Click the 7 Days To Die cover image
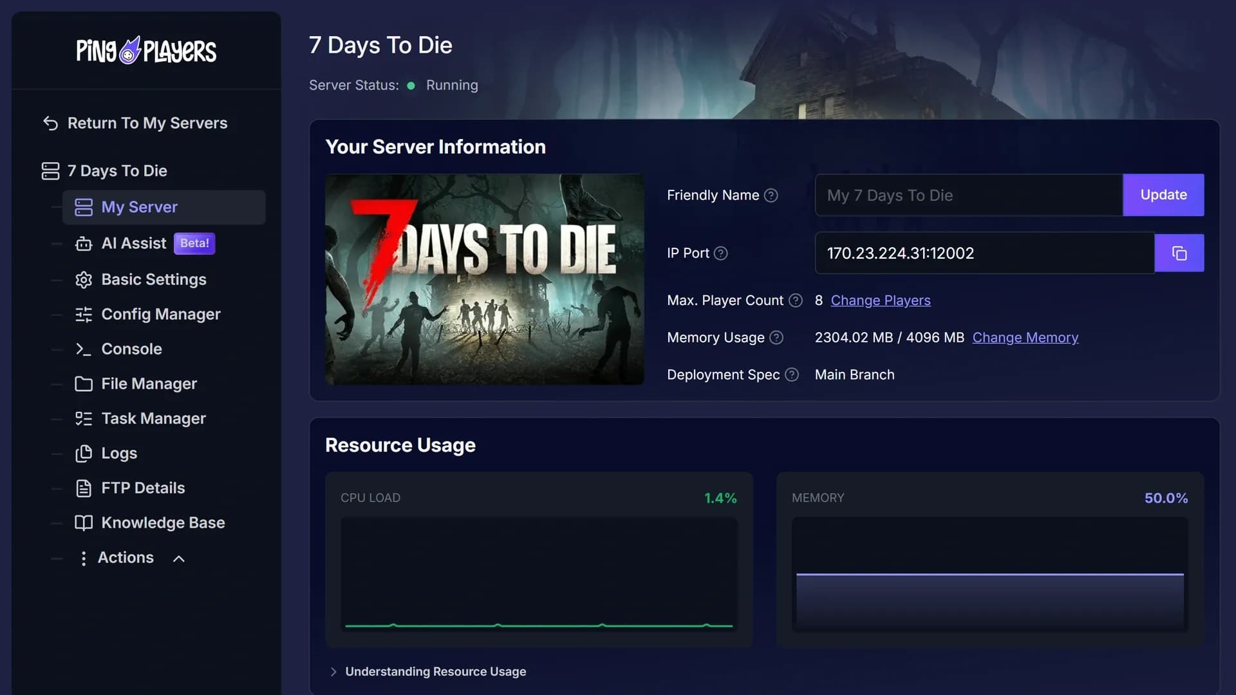 coord(484,279)
